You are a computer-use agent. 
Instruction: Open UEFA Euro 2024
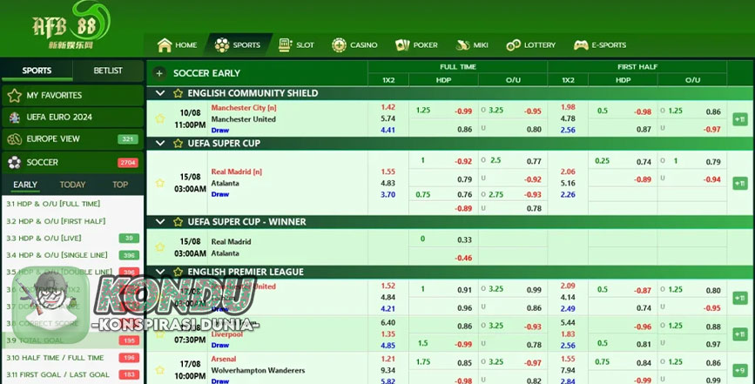[72, 117]
